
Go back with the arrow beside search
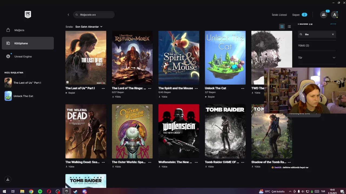pyautogui.click(x=68, y=15)
